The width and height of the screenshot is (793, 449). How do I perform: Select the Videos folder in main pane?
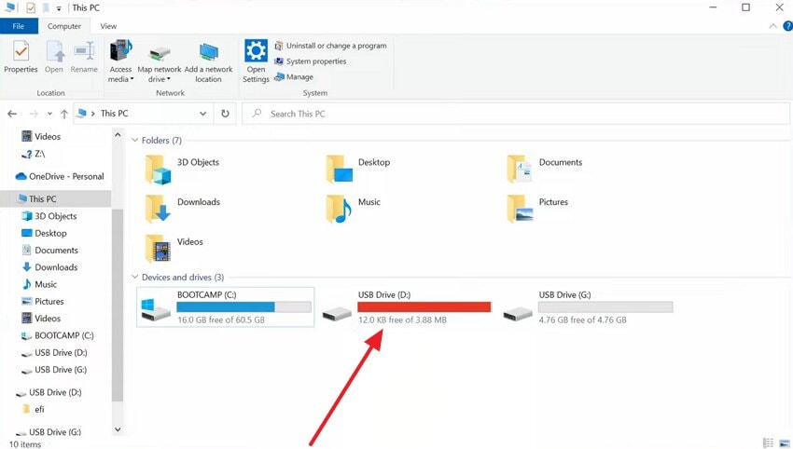174,249
